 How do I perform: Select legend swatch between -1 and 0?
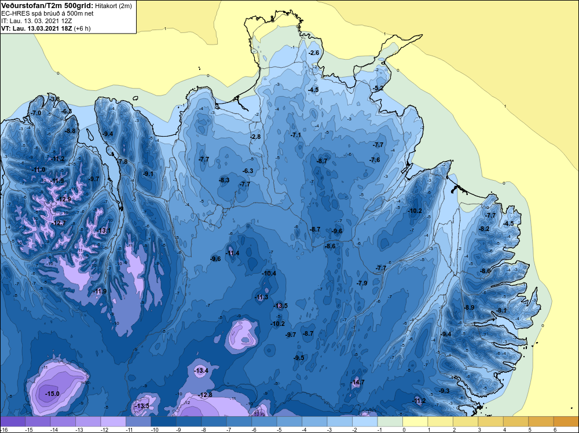point(390,421)
